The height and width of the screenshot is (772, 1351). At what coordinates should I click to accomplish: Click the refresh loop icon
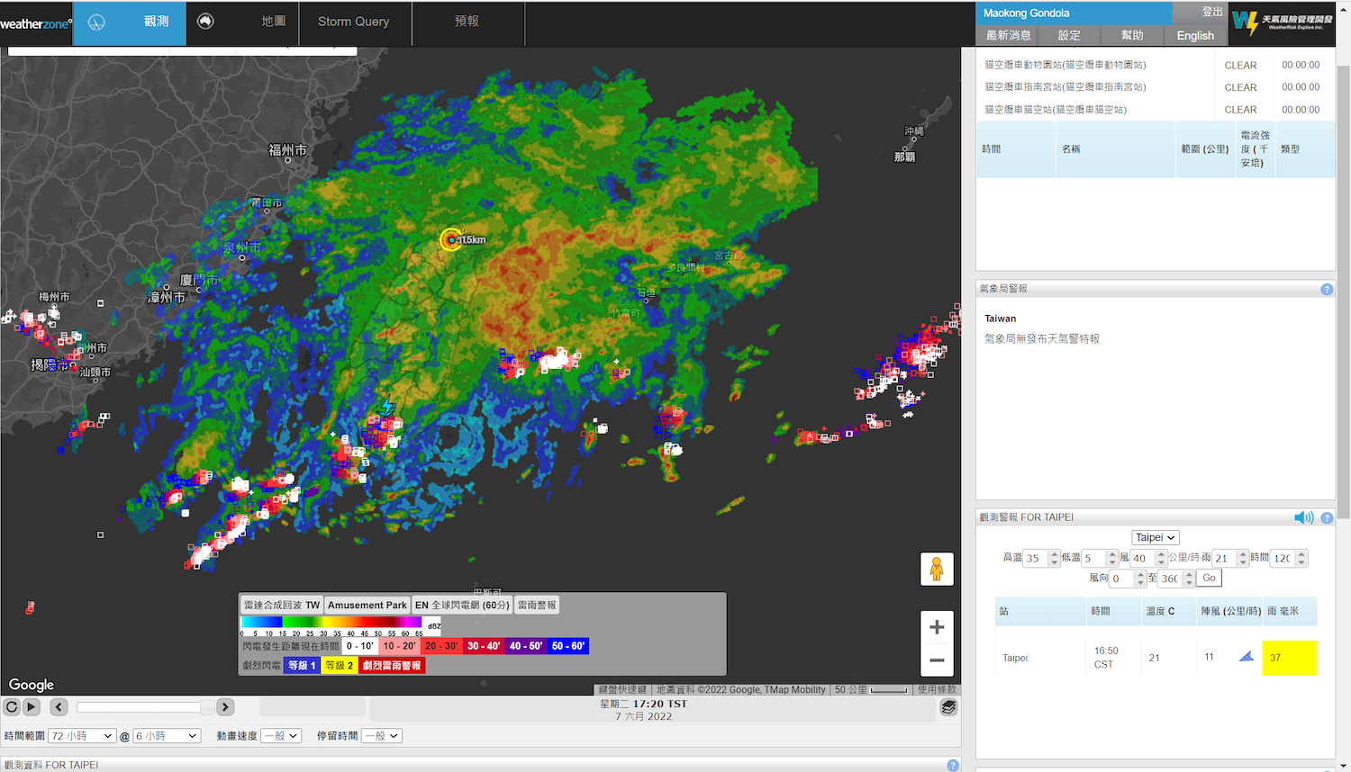[x=13, y=707]
